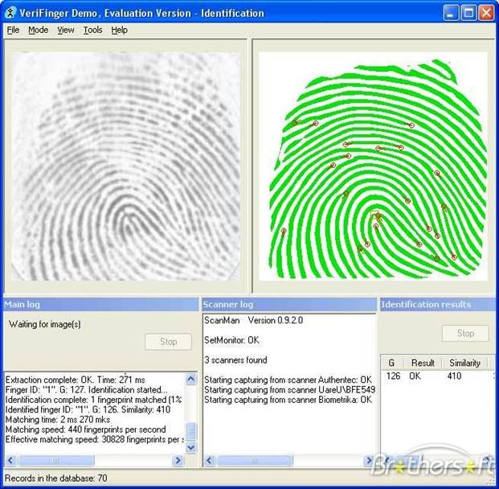The width and height of the screenshot is (499, 489).
Task: Click the Similarity column header
Action: (x=464, y=363)
